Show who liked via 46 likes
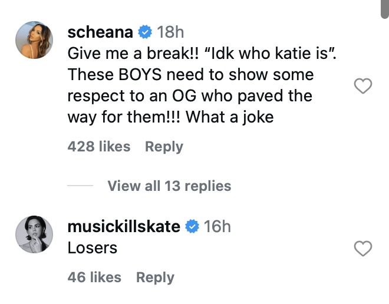Image resolution: width=389 pixels, height=304 pixels. pyautogui.click(x=94, y=277)
